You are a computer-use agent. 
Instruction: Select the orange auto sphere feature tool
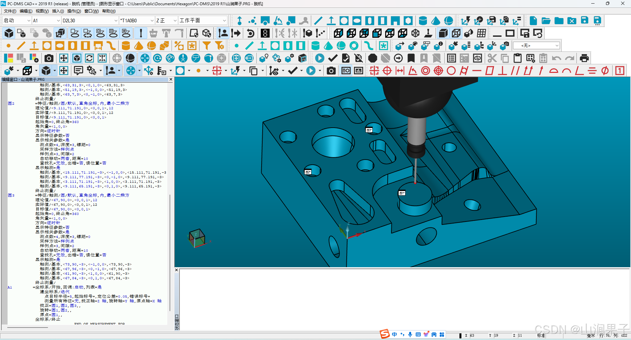coord(151,46)
